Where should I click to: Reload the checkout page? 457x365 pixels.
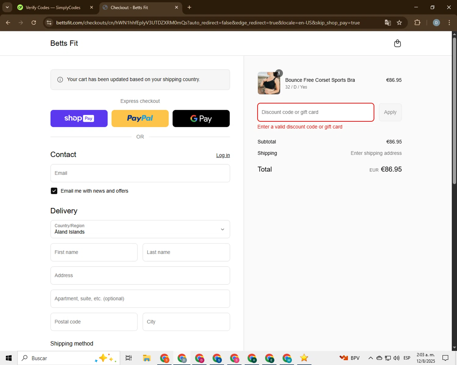pyautogui.click(x=34, y=23)
